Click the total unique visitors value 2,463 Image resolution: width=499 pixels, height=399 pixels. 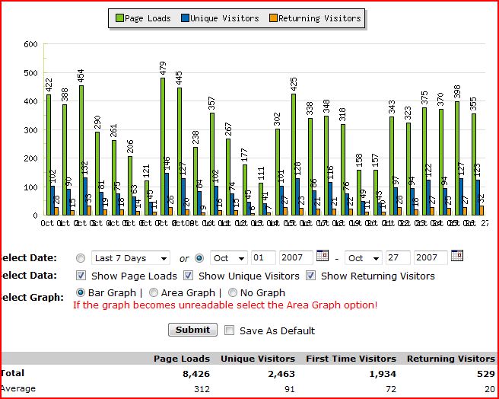point(281,374)
